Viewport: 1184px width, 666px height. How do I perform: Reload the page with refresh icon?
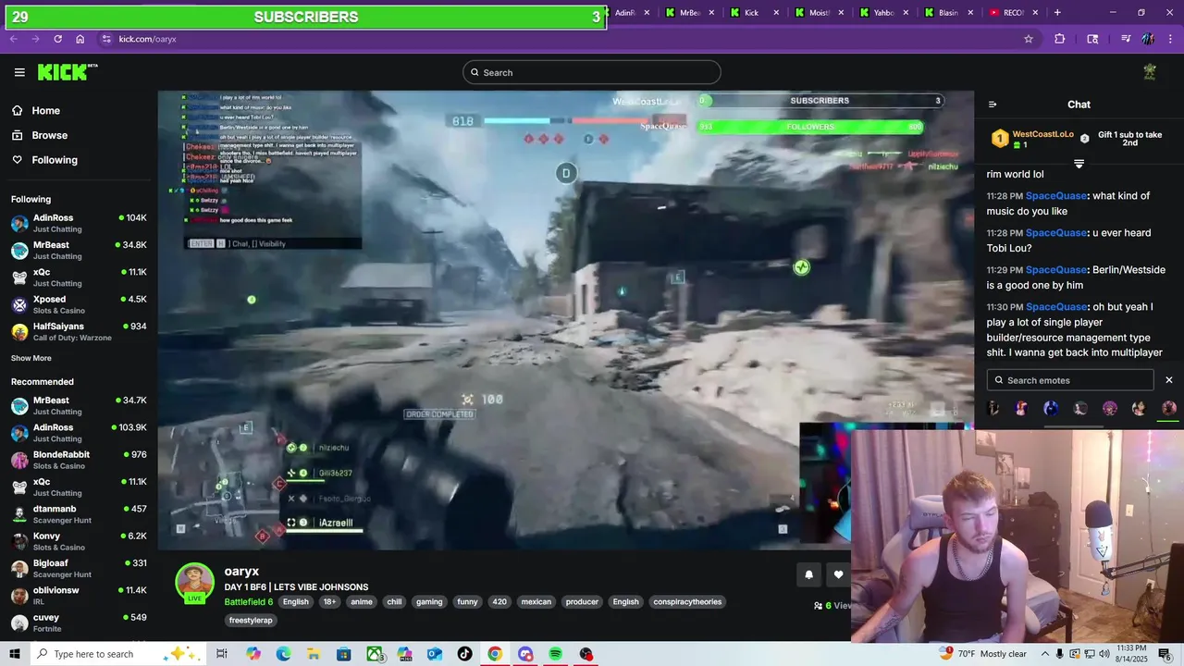(x=57, y=39)
